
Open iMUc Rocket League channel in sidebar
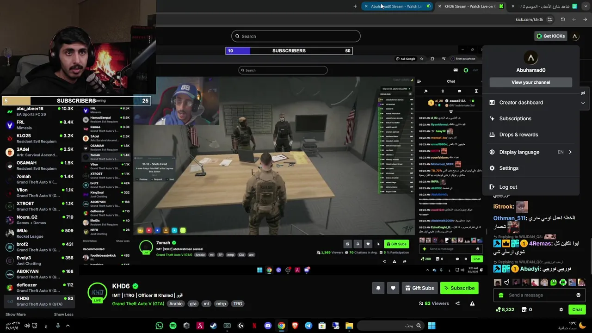coord(39,234)
